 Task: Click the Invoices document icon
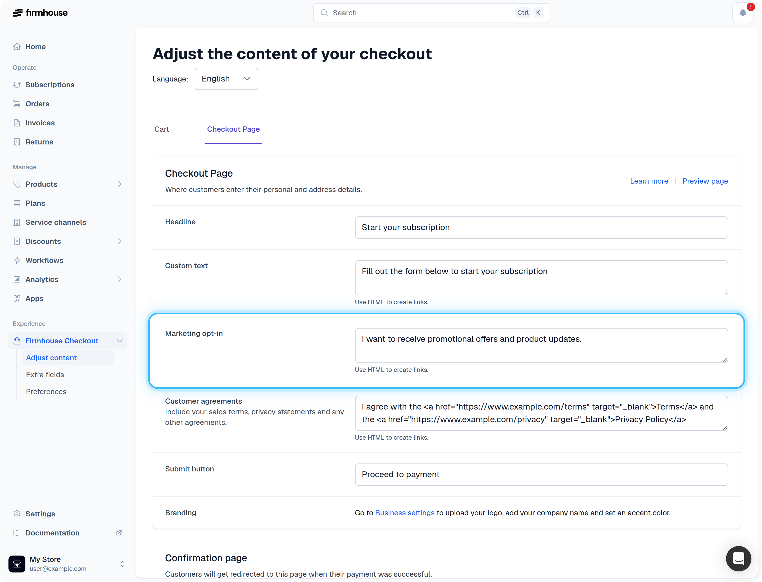[17, 123]
